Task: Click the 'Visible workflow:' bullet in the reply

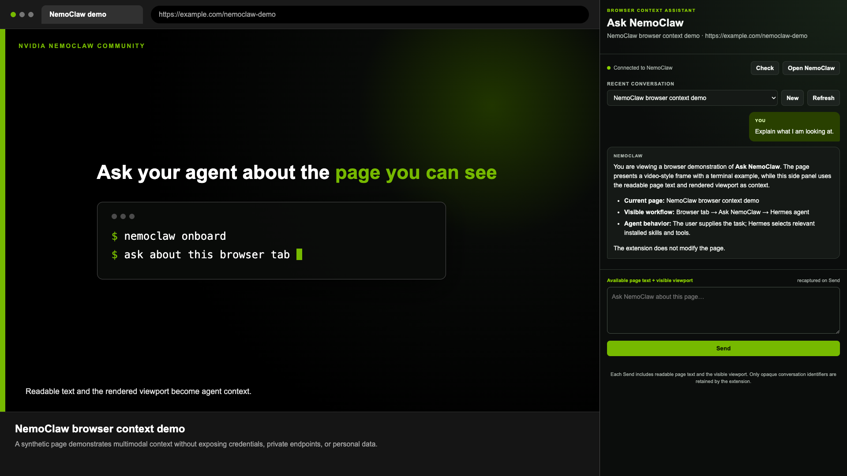Action: pos(716,212)
